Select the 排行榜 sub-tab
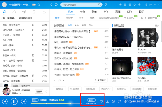This screenshot has width=162, height=107. (x=69, y=18)
